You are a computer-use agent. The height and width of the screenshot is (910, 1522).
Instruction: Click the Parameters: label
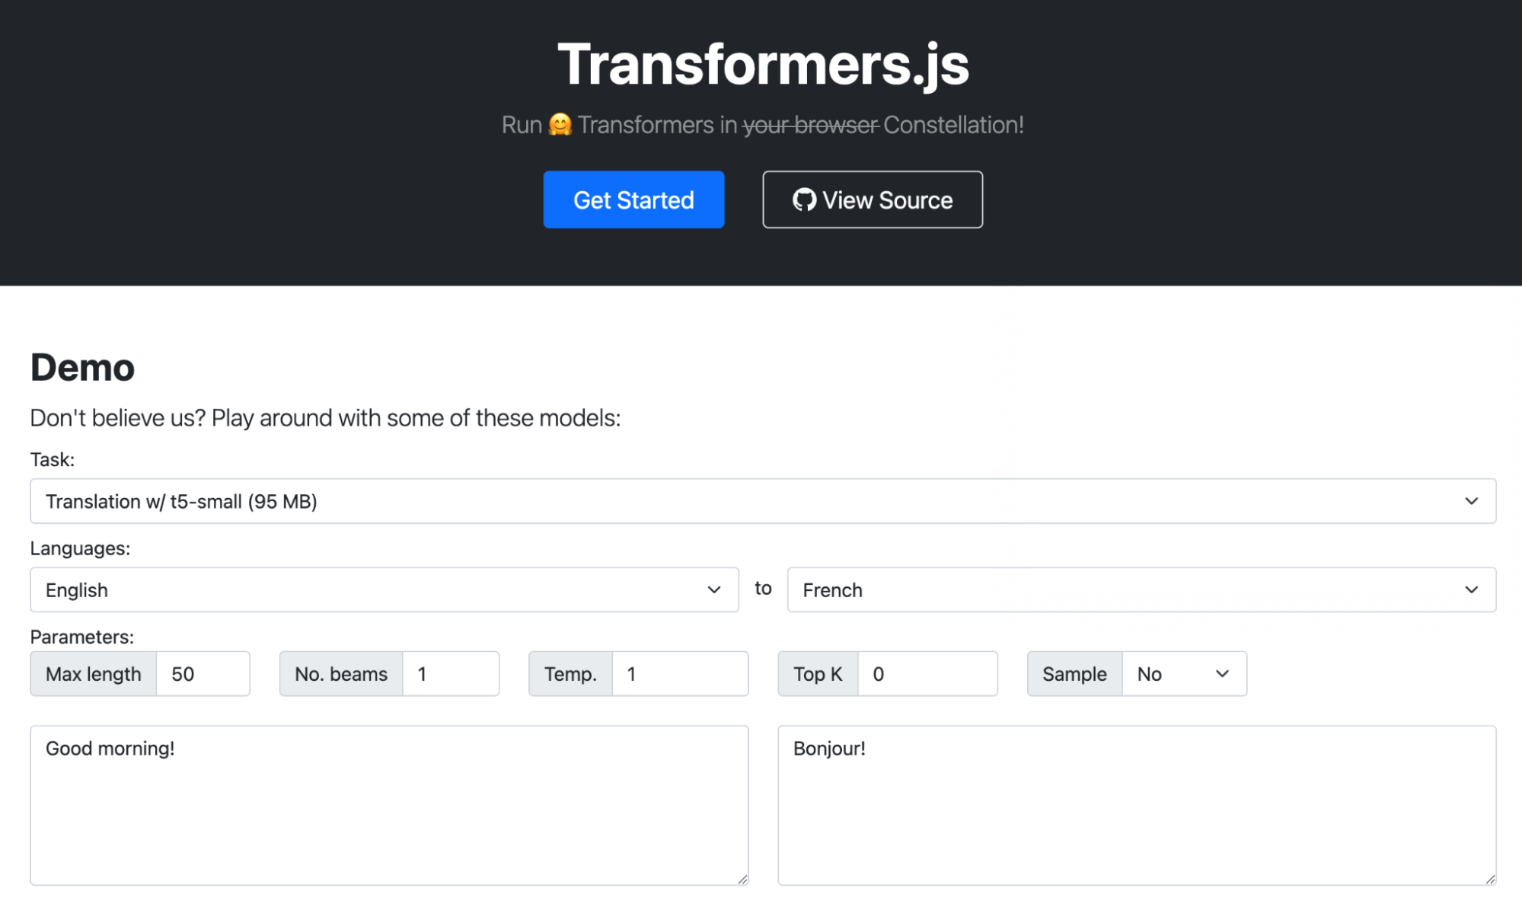(x=82, y=637)
